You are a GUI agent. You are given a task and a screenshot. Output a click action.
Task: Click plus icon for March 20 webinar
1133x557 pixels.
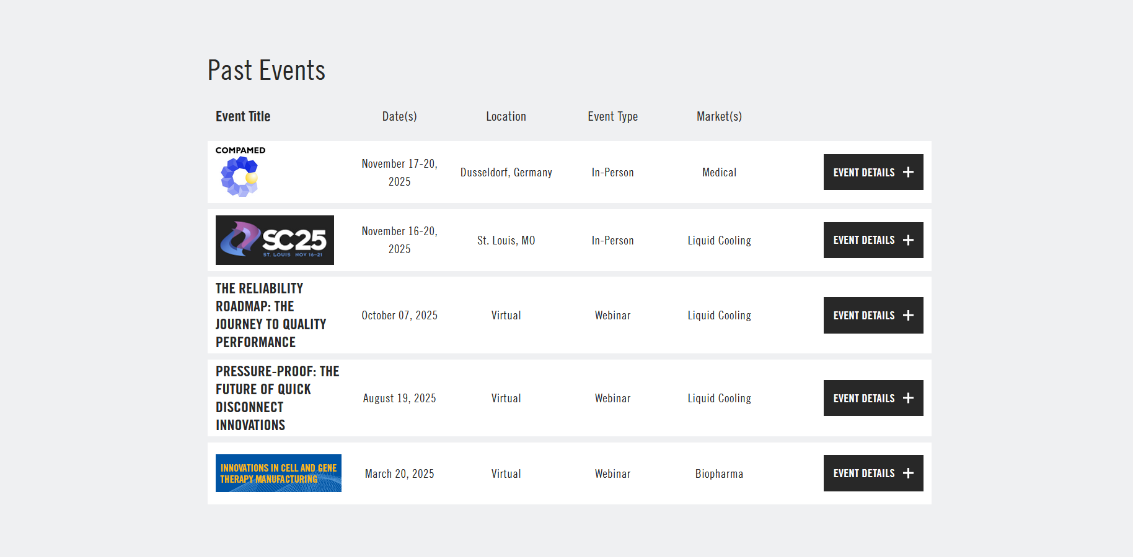(x=908, y=473)
